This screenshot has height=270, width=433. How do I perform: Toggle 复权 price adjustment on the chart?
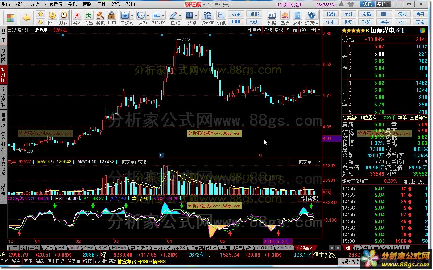[x=279, y=30]
